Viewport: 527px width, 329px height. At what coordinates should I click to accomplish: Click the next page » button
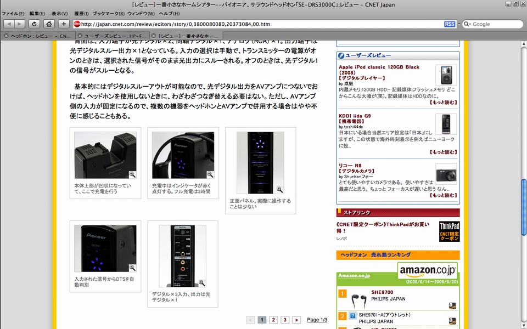tap(296, 320)
